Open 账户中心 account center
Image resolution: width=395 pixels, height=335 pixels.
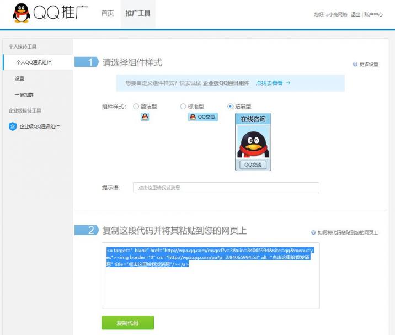[373, 14]
